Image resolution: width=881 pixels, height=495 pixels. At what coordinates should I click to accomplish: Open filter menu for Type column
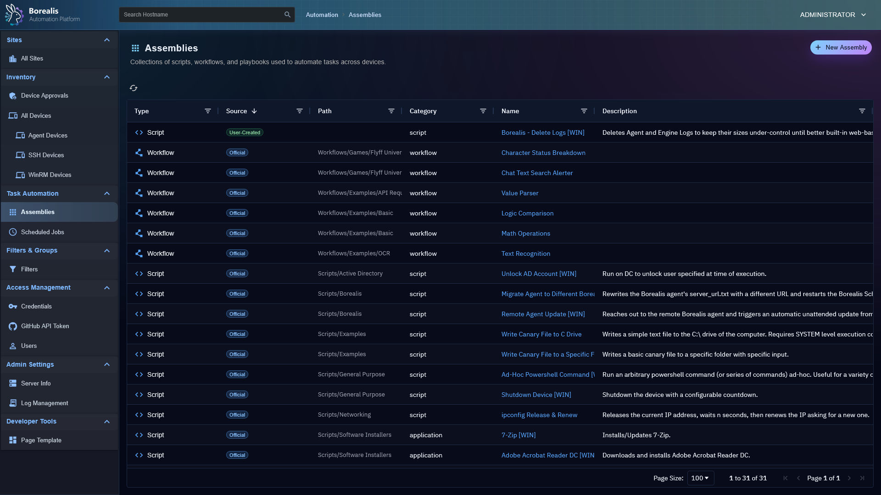pos(208,111)
